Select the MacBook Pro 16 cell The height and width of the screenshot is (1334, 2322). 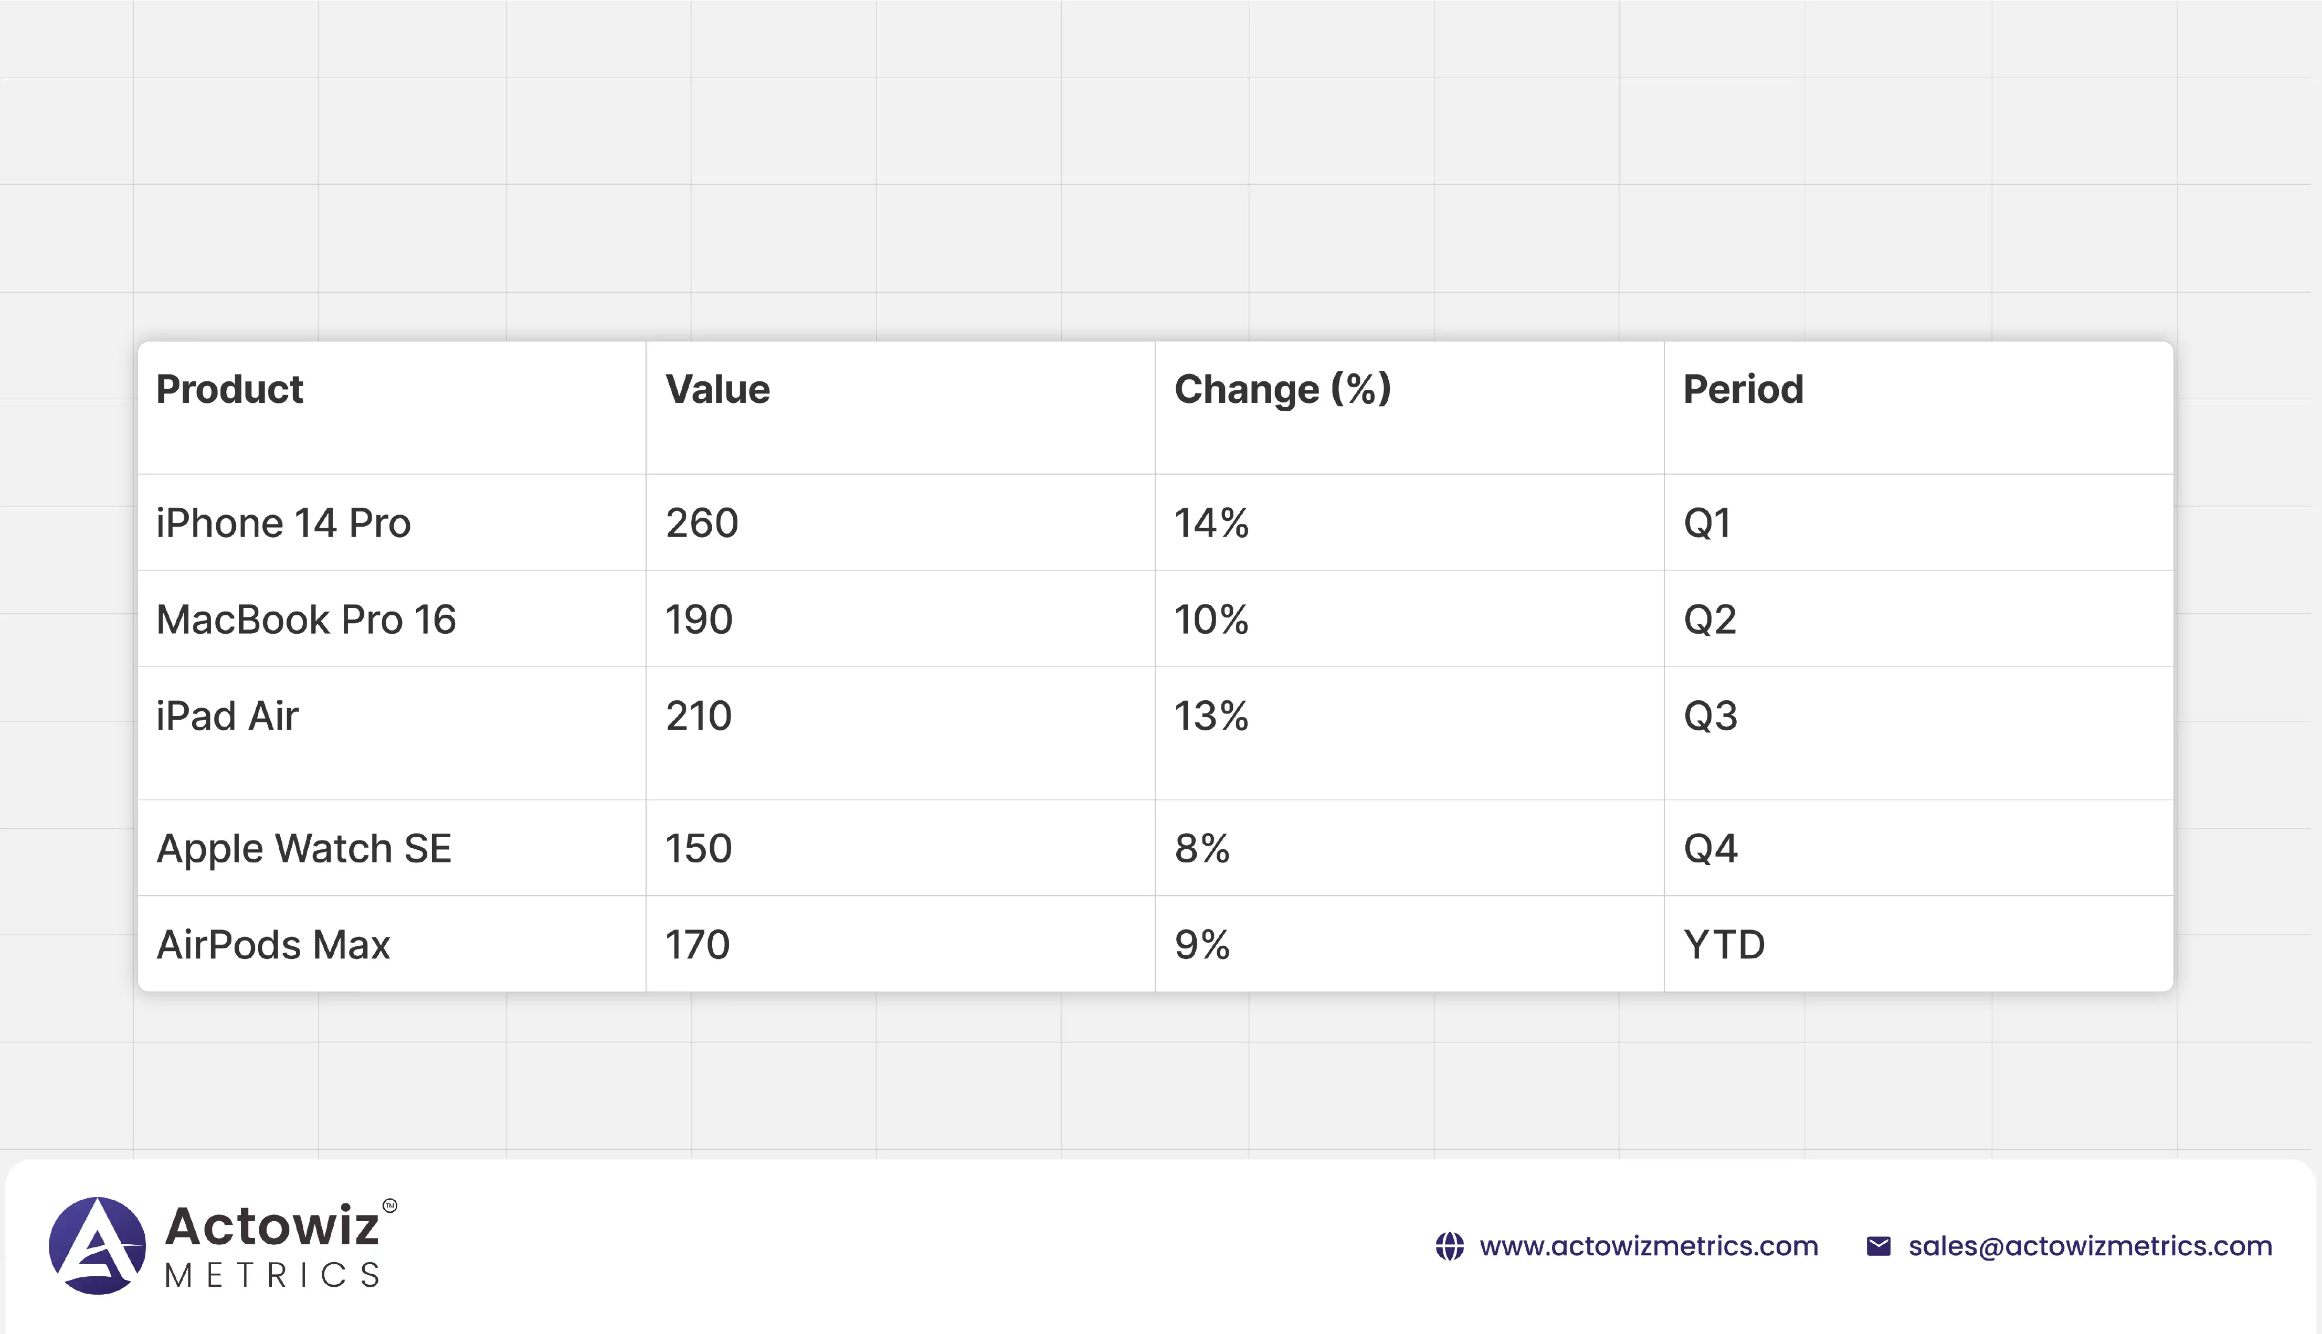306,620
